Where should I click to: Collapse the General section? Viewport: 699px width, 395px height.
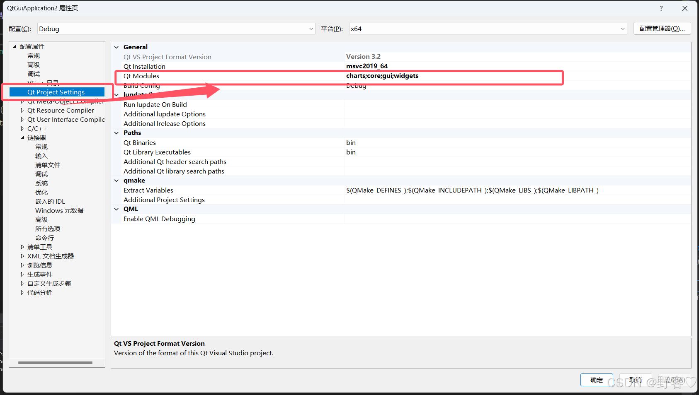[116, 47]
